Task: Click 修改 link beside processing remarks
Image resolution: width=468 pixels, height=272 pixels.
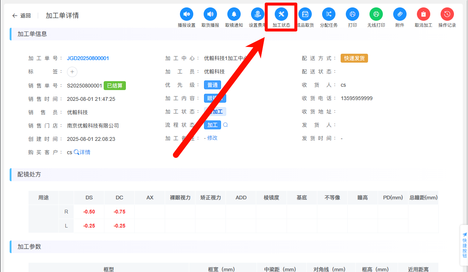Action: 213,138
